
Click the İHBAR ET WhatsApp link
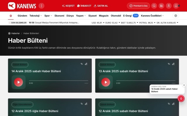[84, 6]
